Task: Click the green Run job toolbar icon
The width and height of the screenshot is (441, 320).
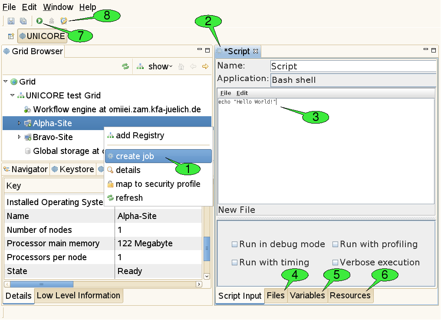Action: coord(39,20)
